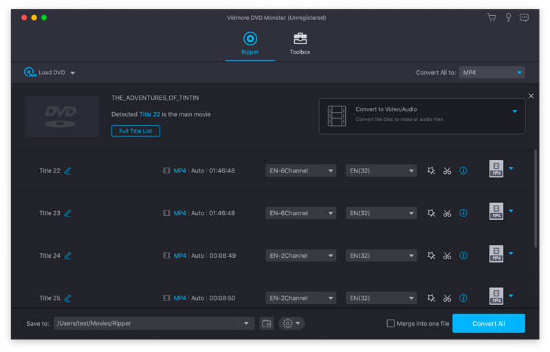Show media info for Title 22
The width and height of the screenshot is (550, 352).
tap(463, 170)
